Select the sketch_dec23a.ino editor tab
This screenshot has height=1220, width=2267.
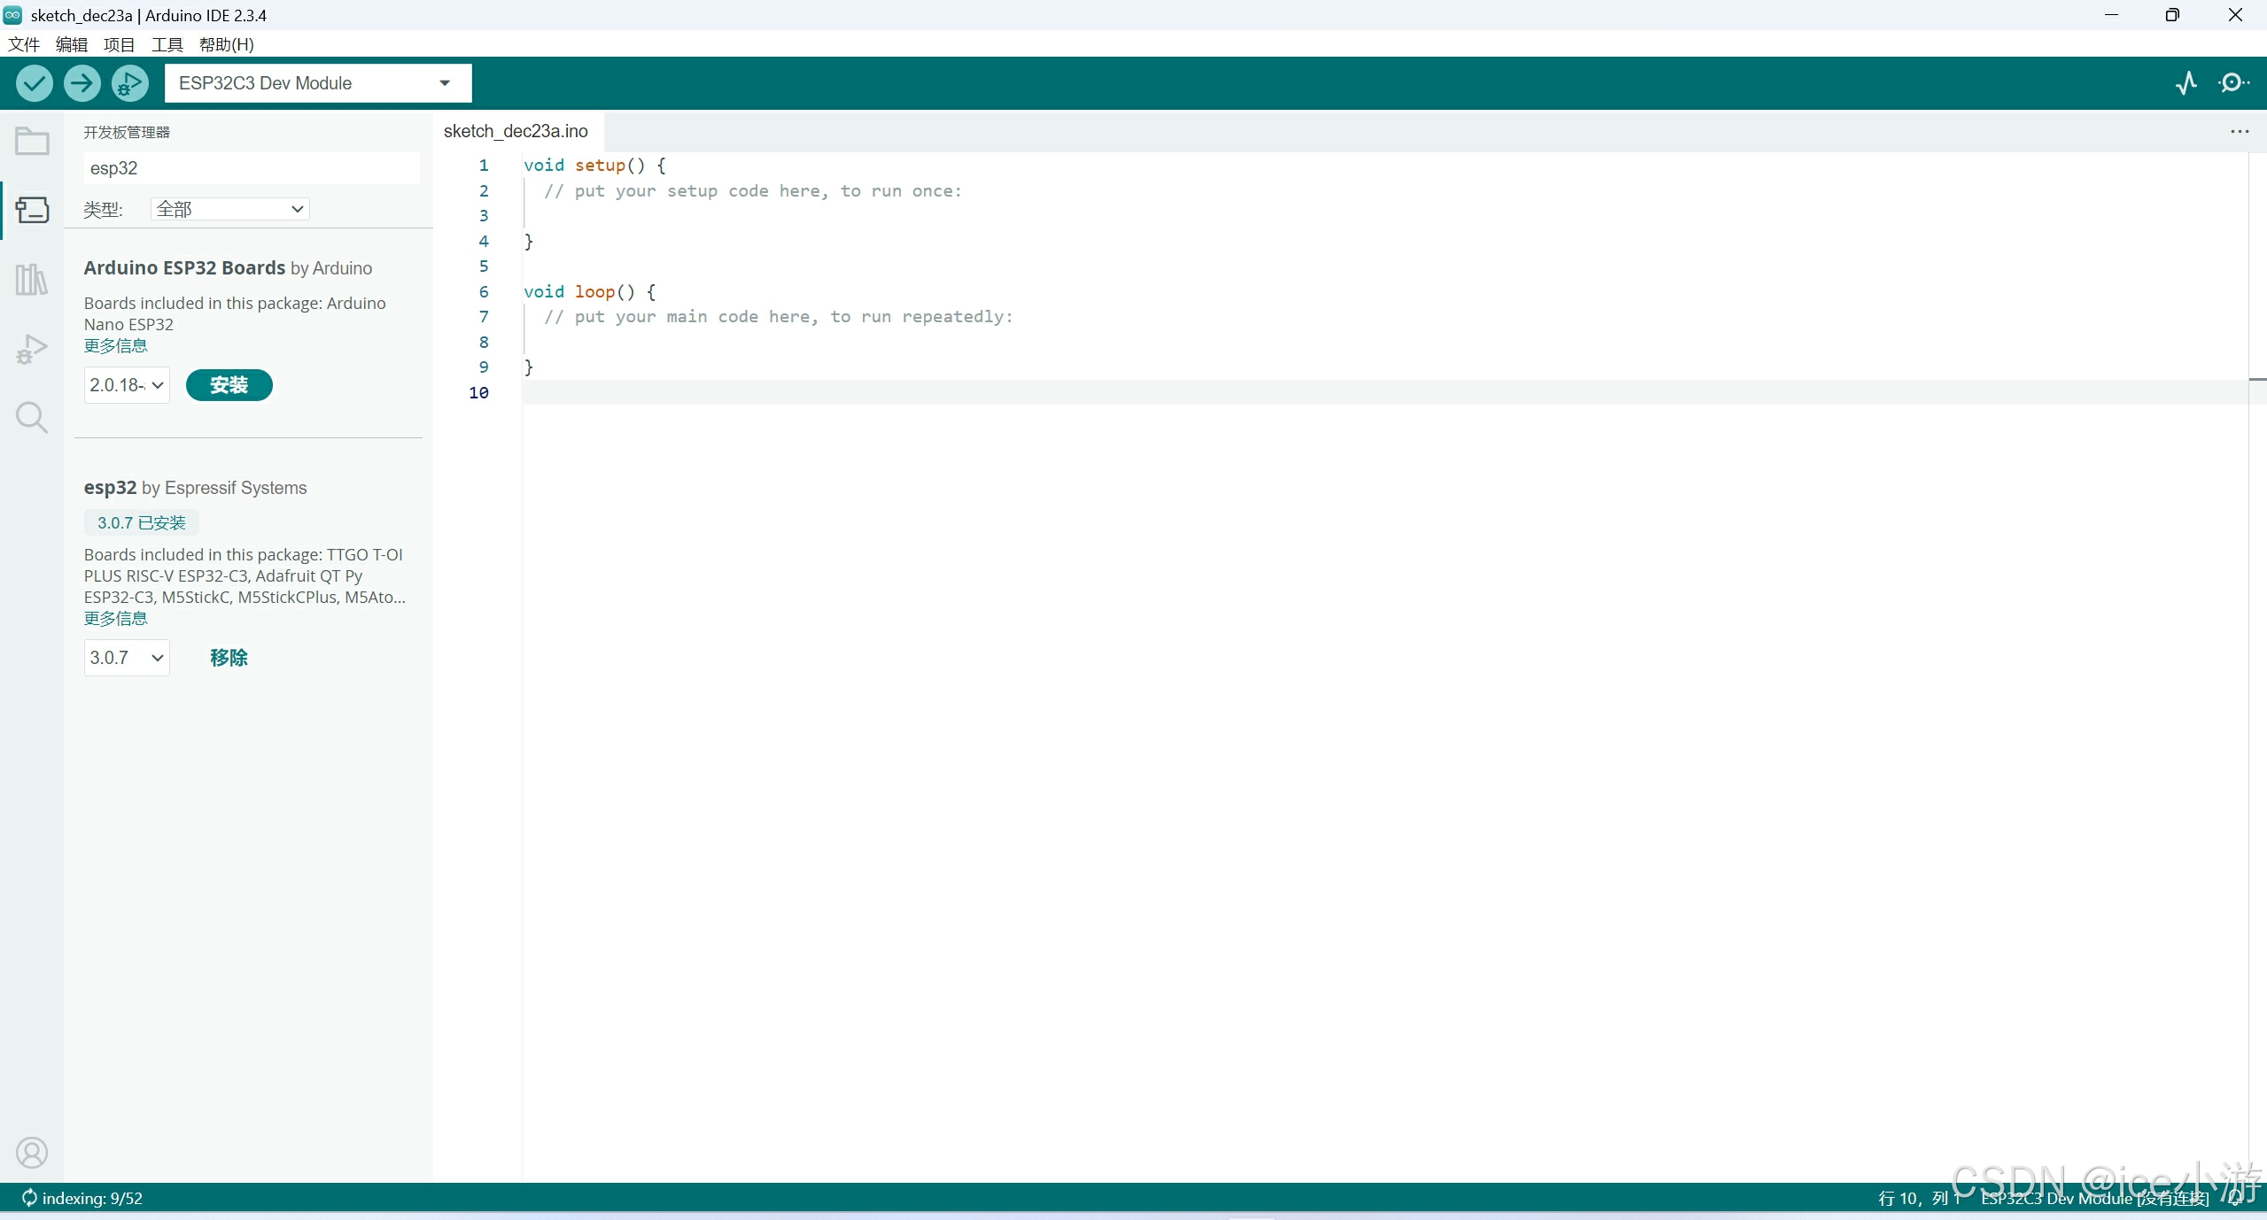point(516,131)
